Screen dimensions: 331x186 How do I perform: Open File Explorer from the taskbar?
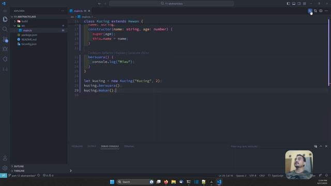point(174,182)
